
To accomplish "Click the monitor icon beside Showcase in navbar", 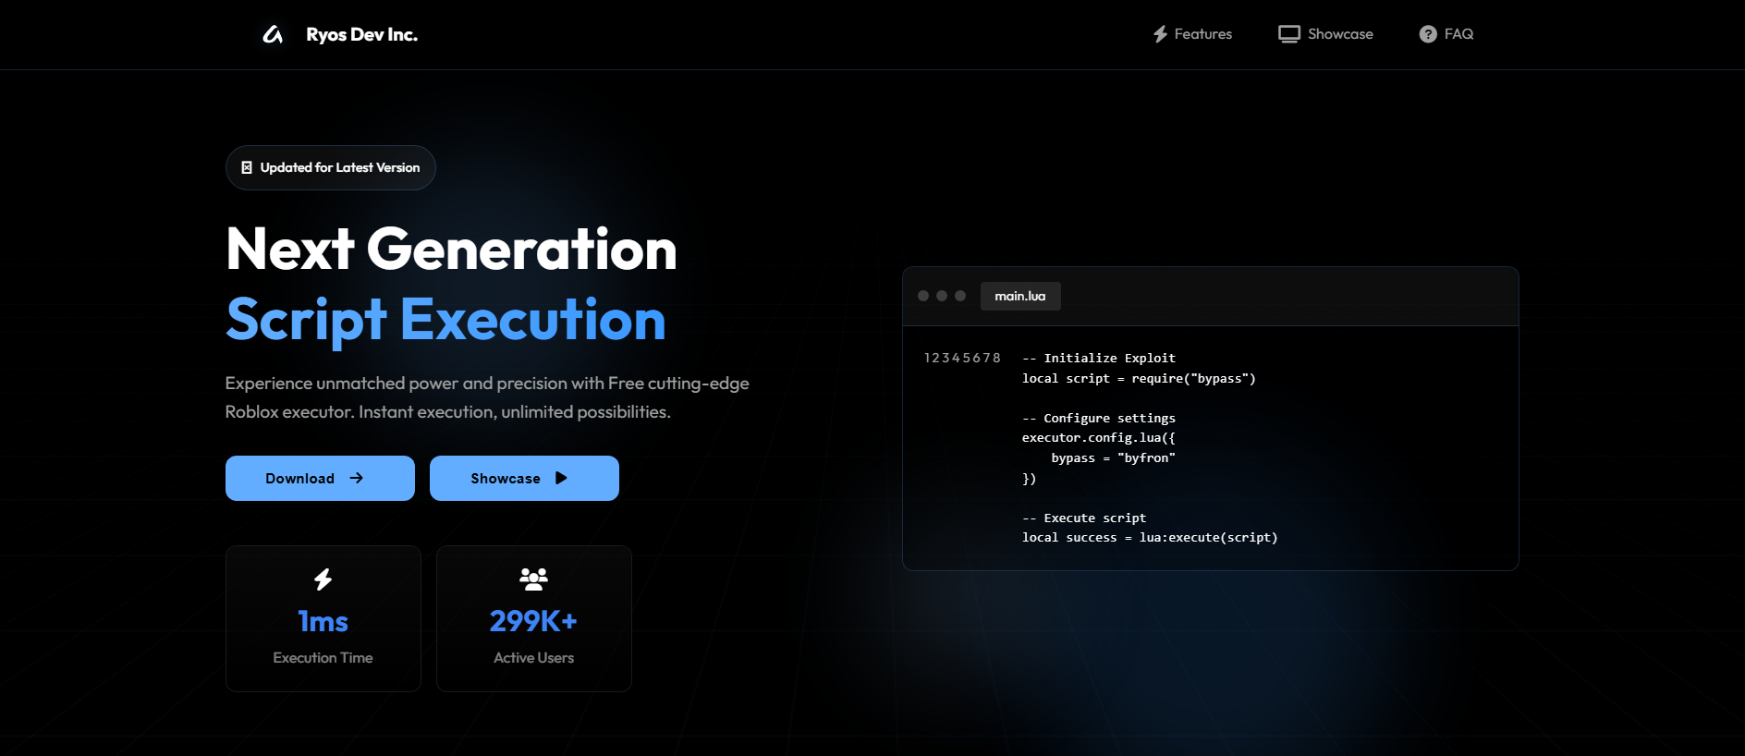I will [1288, 34].
